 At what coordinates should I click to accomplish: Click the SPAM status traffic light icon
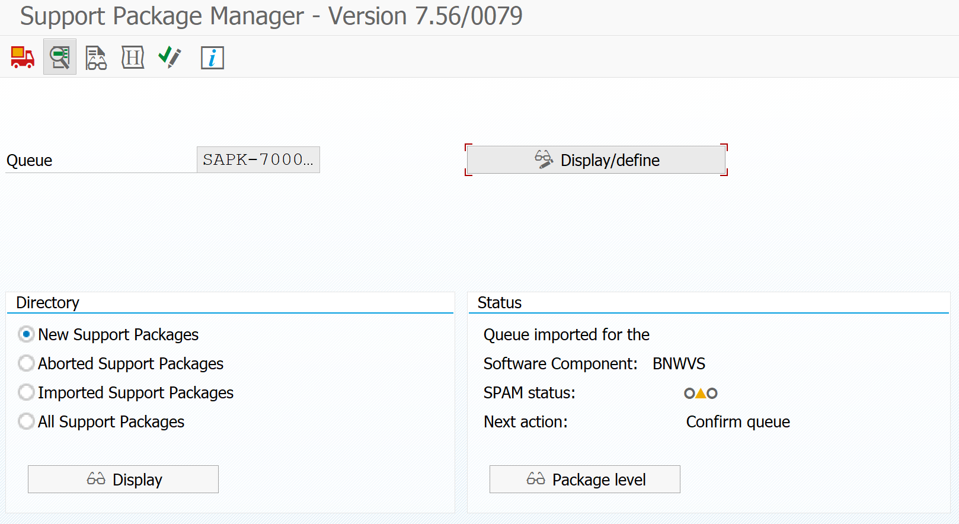pyautogui.click(x=701, y=393)
